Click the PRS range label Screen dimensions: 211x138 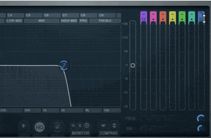(83, 21)
